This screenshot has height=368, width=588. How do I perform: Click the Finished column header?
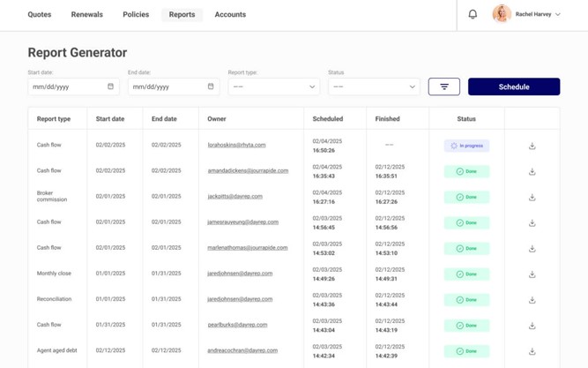387,119
